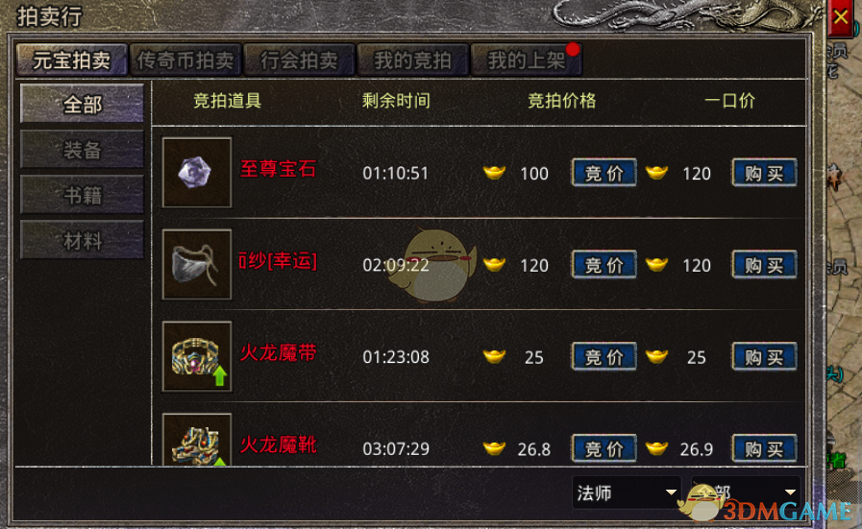This screenshot has height=529, width=862.
Task: Click gold ingot icon beside bid price 100
Action: tap(494, 173)
